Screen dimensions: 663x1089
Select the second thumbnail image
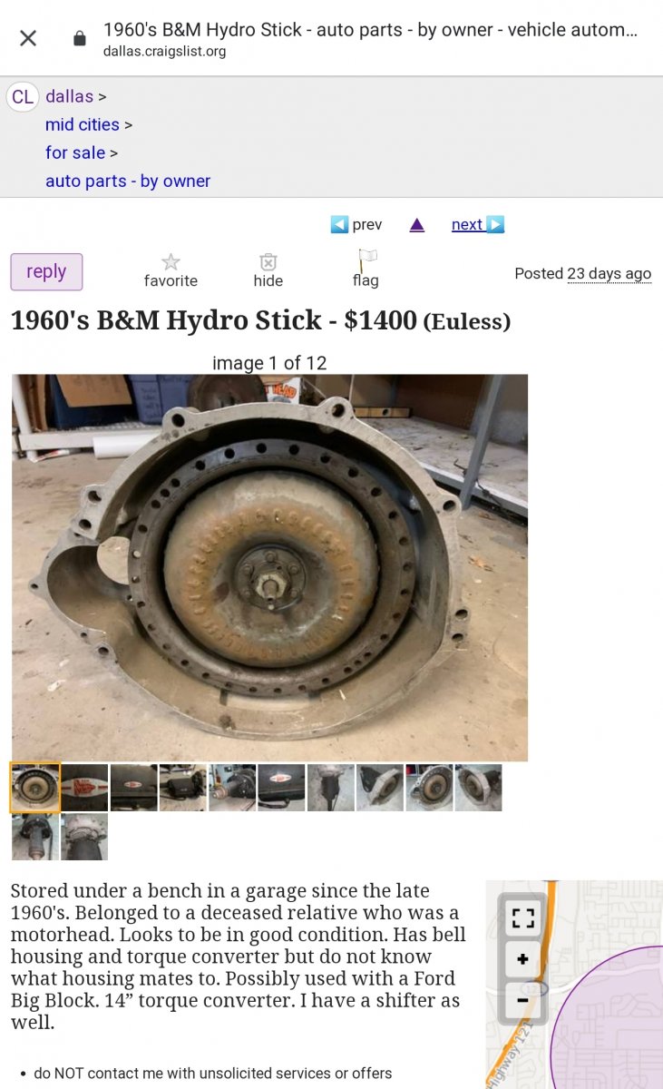[84, 788]
